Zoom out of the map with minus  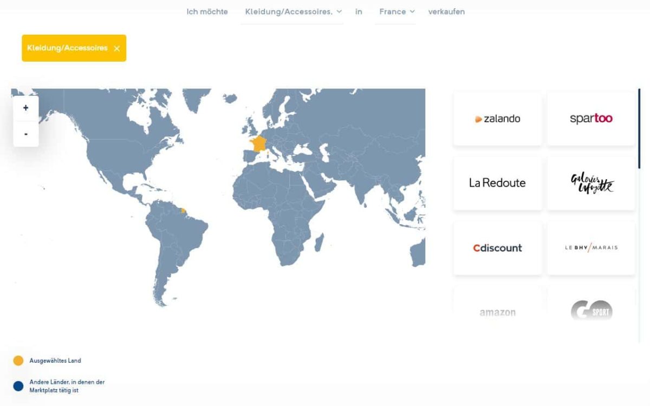point(26,134)
